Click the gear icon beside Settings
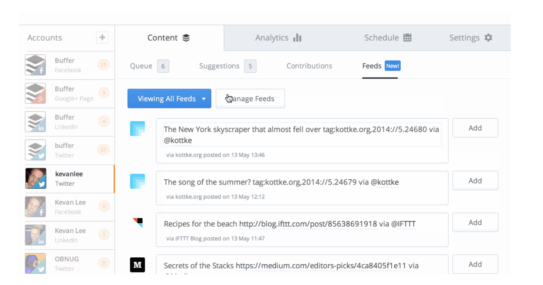Viewport: 543px width, 285px height. [488, 38]
